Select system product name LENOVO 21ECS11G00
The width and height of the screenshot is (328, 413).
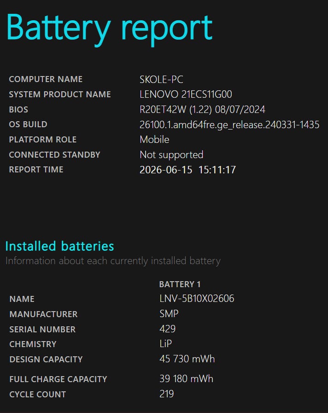[x=186, y=94]
